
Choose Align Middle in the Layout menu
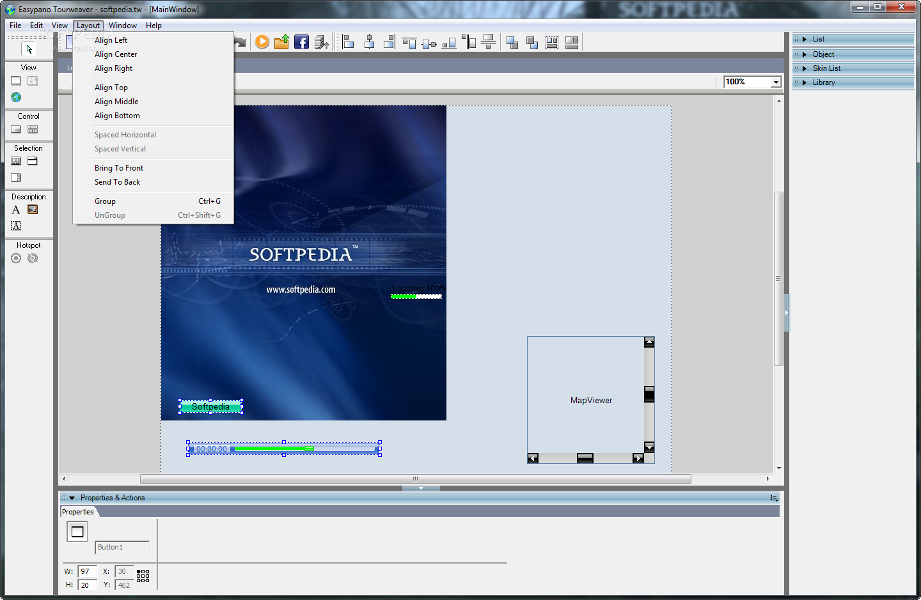point(153,102)
